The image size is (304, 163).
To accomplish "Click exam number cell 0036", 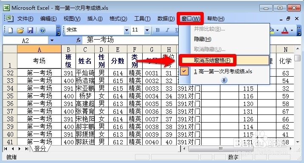I will click(152, 112).
